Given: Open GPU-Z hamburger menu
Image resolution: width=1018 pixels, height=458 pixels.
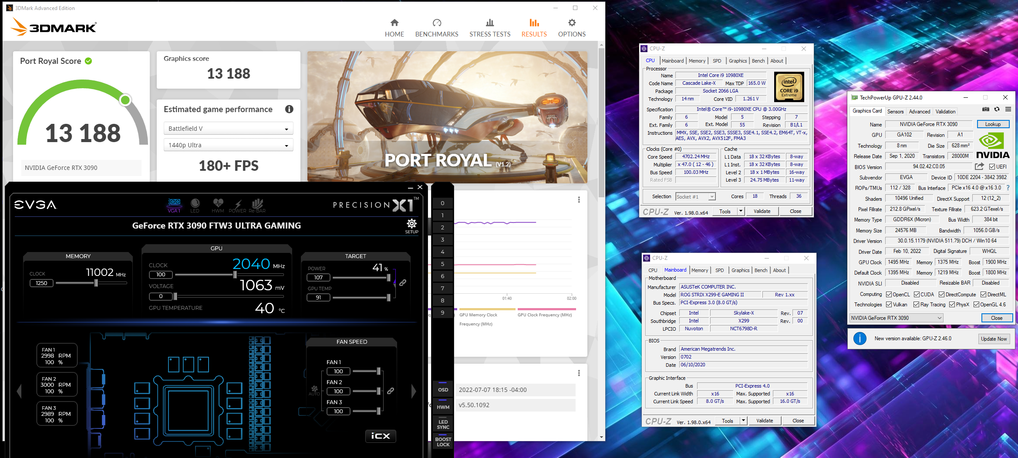Looking at the screenshot, I should [1008, 109].
